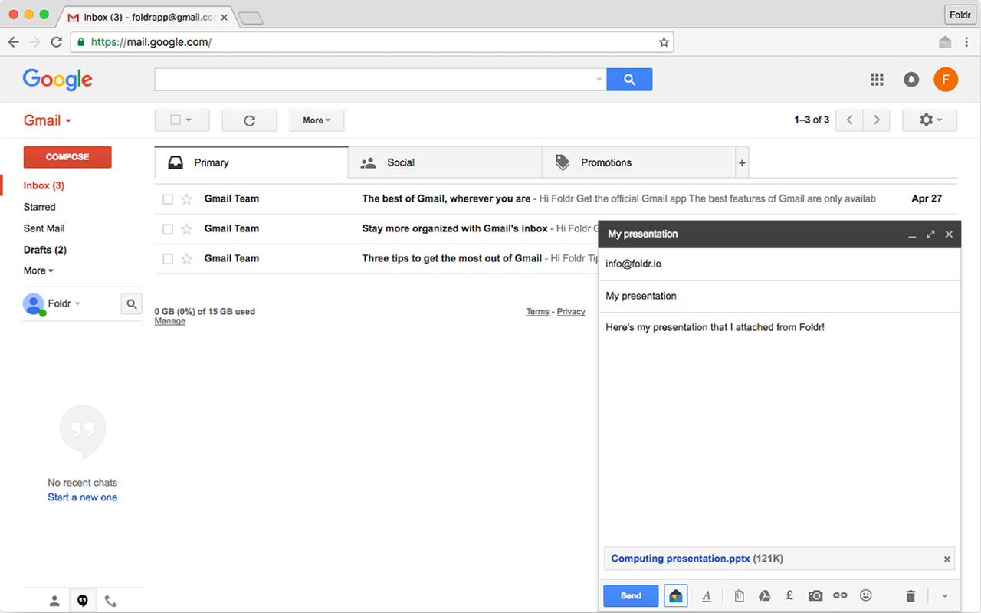Open the Google apps grid
Screen dimensions: 981x613
pyautogui.click(x=876, y=79)
